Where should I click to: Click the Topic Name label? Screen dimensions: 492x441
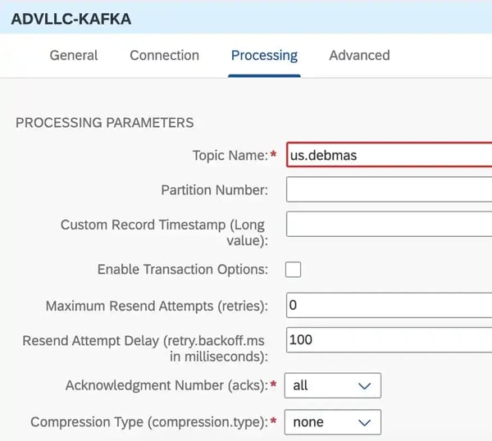tap(229, 155)
